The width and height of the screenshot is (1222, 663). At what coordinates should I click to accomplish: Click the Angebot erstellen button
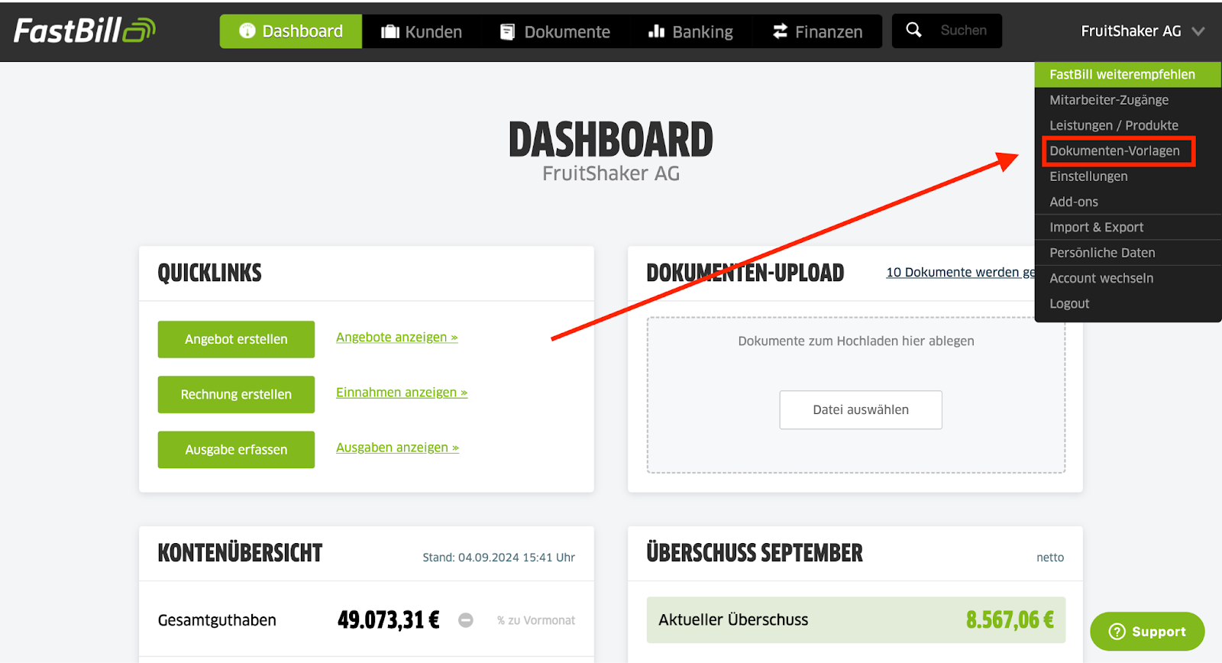coord(236,339)
